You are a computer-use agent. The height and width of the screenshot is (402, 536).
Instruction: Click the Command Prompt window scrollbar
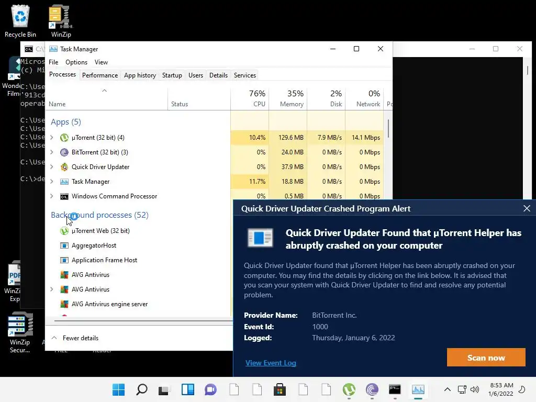click(528, 71)
